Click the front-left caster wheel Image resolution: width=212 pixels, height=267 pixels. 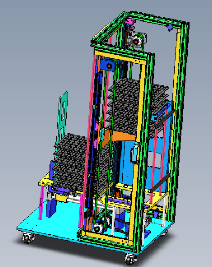point(28,238)
